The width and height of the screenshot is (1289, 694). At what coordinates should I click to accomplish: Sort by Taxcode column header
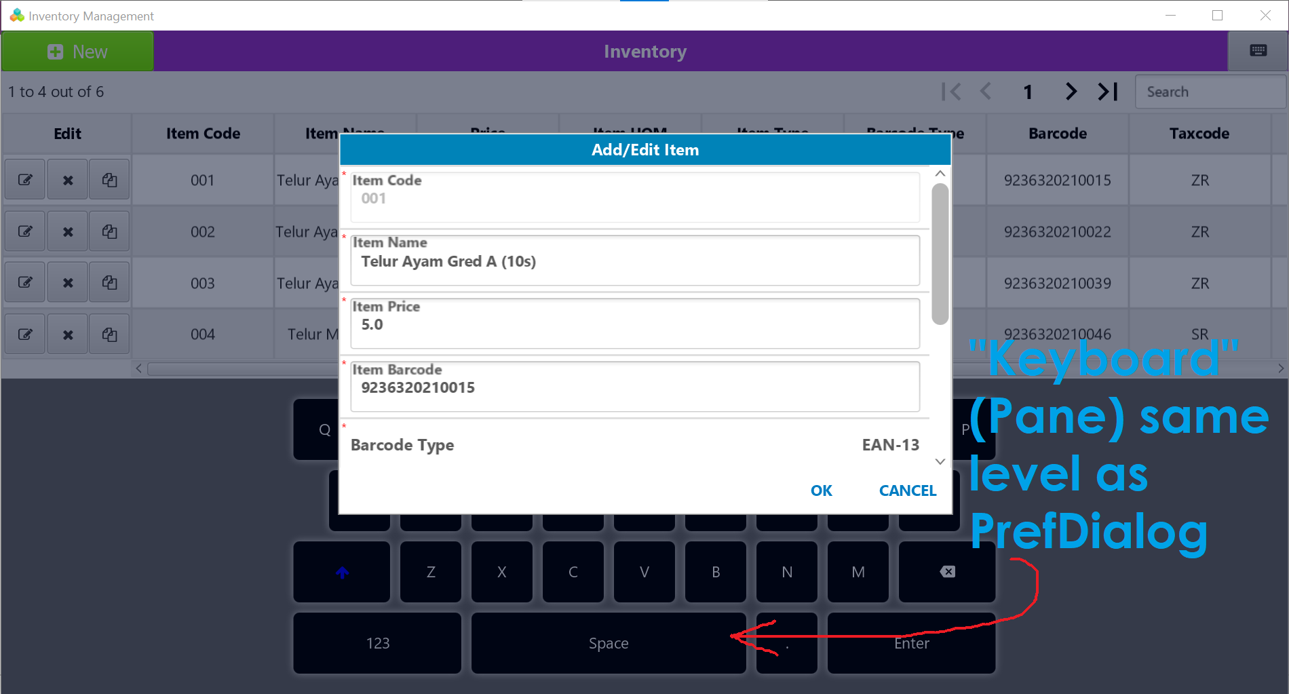point(1199,134)
